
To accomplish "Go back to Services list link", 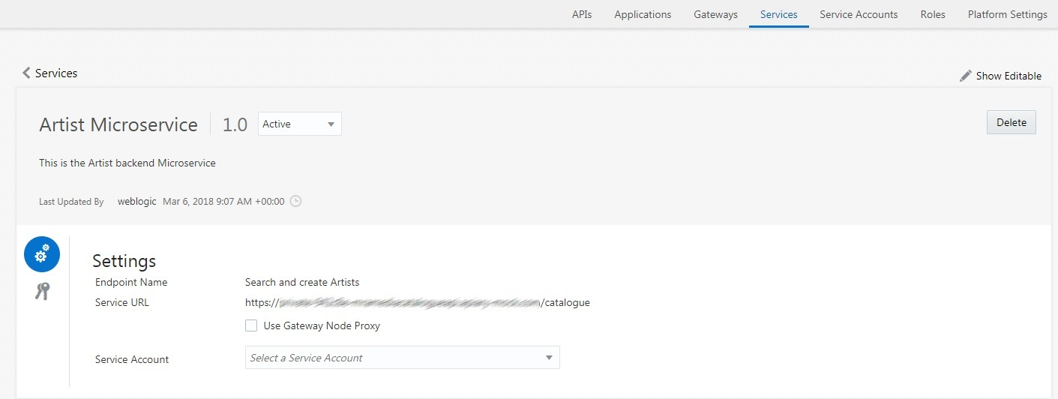I will tap(56, 73).
